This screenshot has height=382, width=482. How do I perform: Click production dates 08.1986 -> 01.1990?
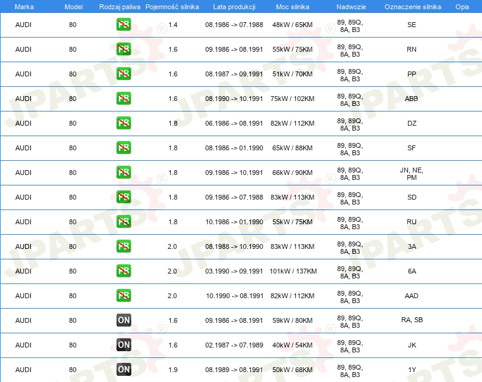(x=234, y=148)
